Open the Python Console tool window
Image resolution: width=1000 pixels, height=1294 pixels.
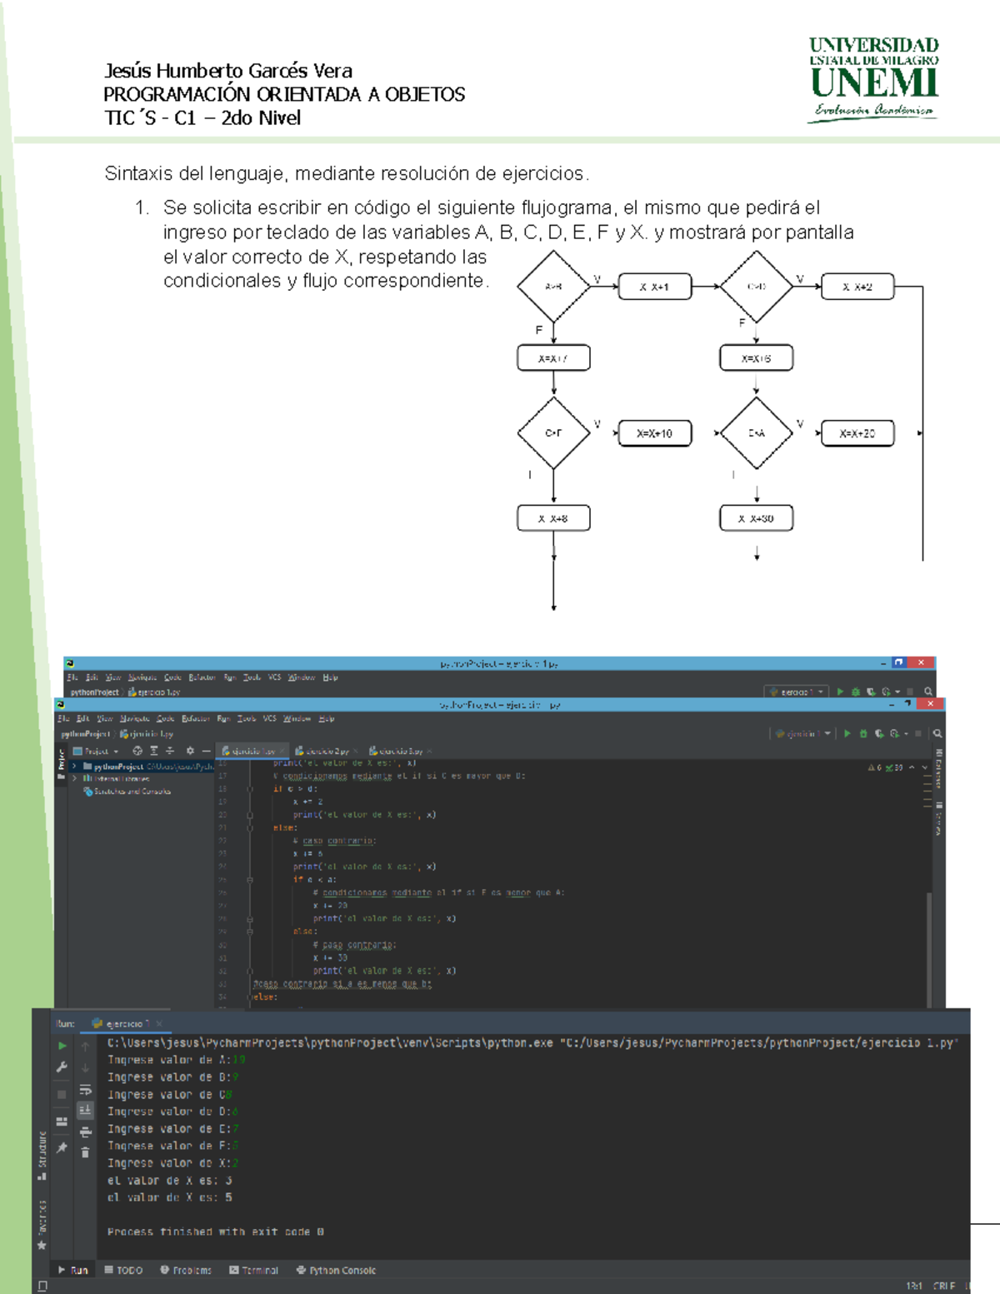pyautogui.click(x=336, y=1271)
